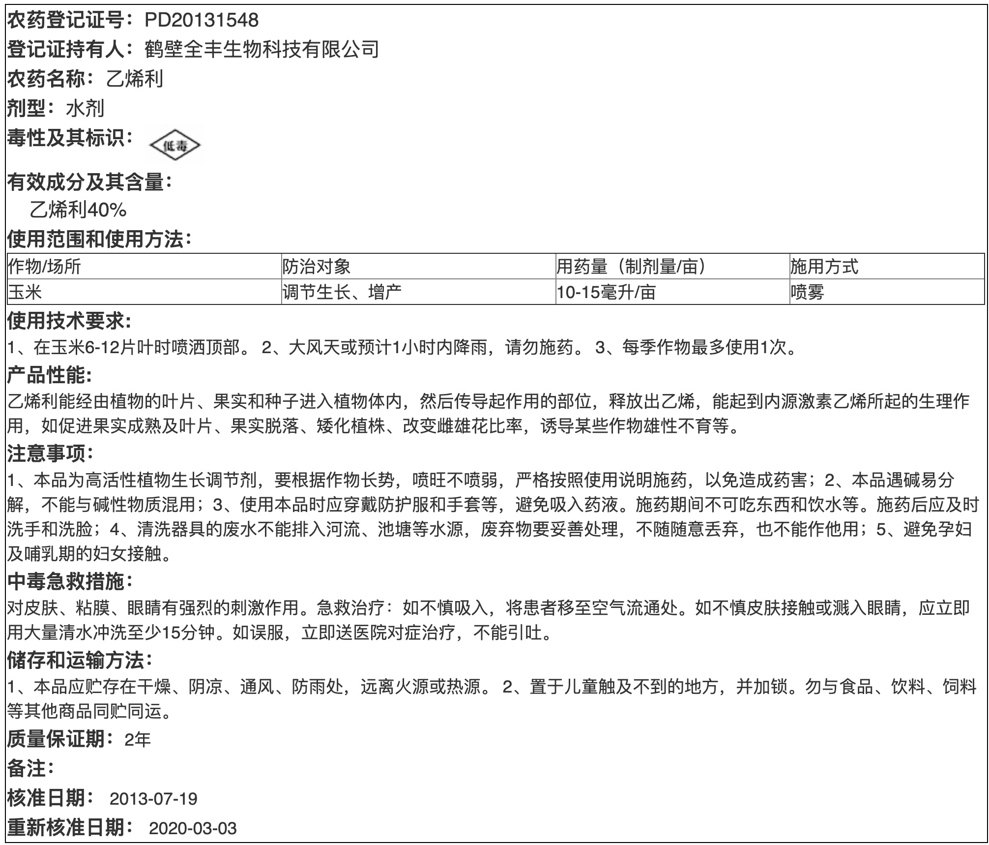
Task: Click re-approval date 2020-03-03
Action: pyautogui.click(x=193, y=828)
